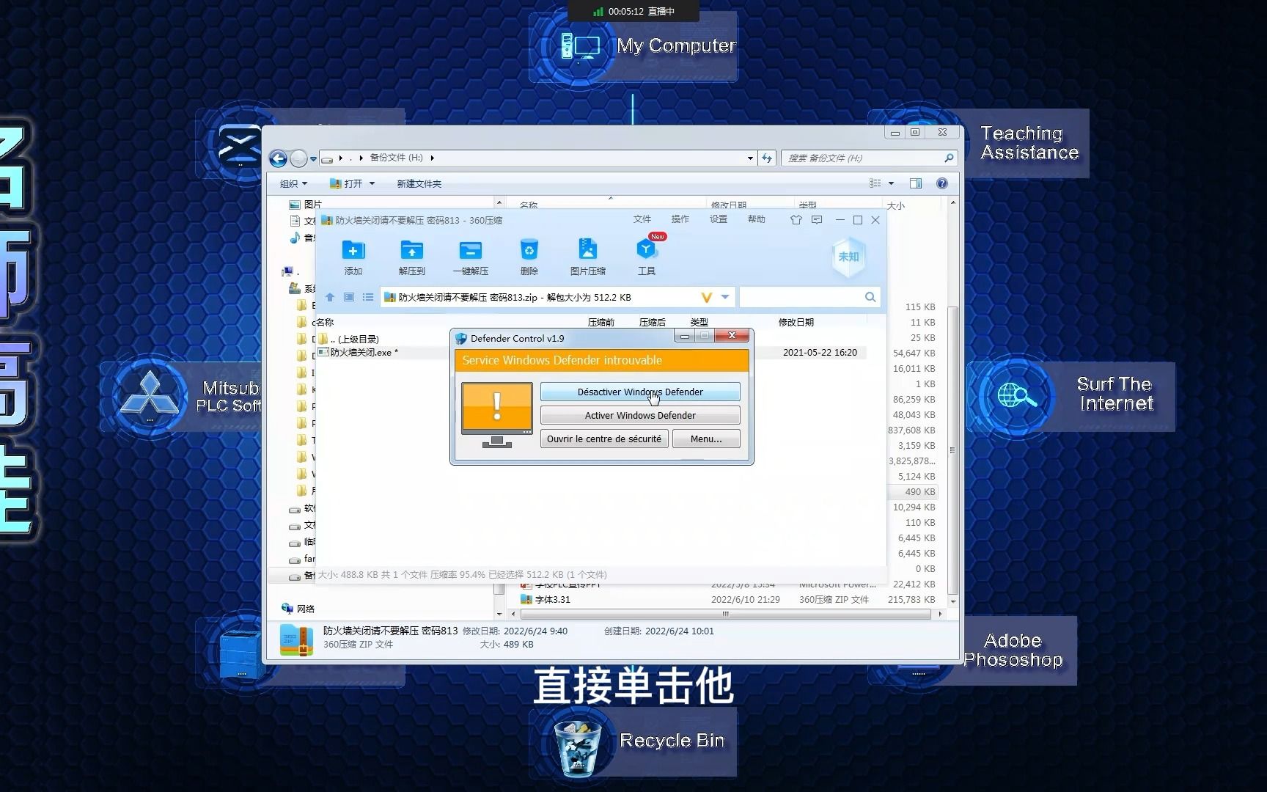Image resolution: width=1267 pixels, height=792 pixels.
Task: Click the 打开 button in Explorer toolbar
Action: 347,183
